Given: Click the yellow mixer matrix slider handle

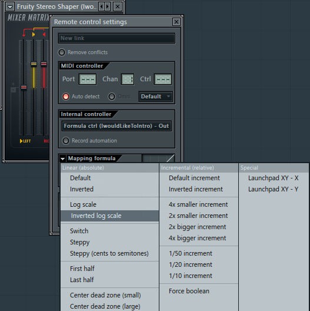Looking at the screenshot, I should click(34, 64).
